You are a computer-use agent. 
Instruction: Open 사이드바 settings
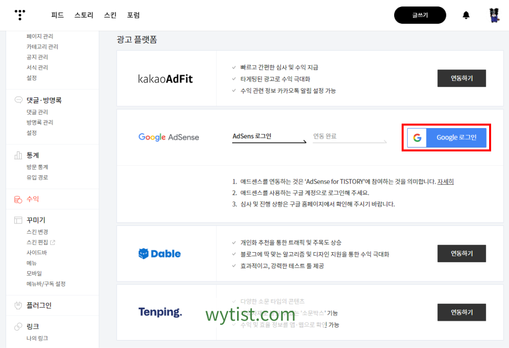coord(36,253)
